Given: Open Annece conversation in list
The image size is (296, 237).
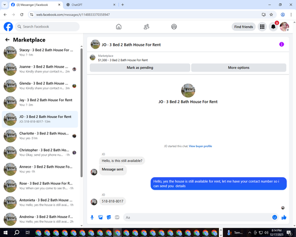Looking at the screenshot, I should (x=40, y=169).
